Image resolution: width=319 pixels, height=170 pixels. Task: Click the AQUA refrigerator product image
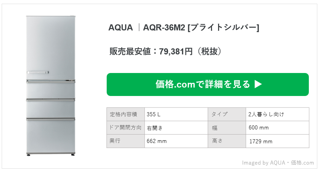51,86
